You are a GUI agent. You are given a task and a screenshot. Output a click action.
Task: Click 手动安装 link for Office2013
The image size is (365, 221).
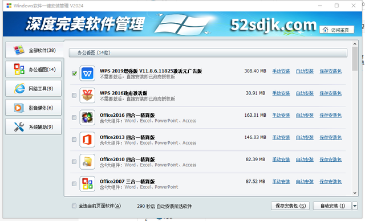(281, 137)
